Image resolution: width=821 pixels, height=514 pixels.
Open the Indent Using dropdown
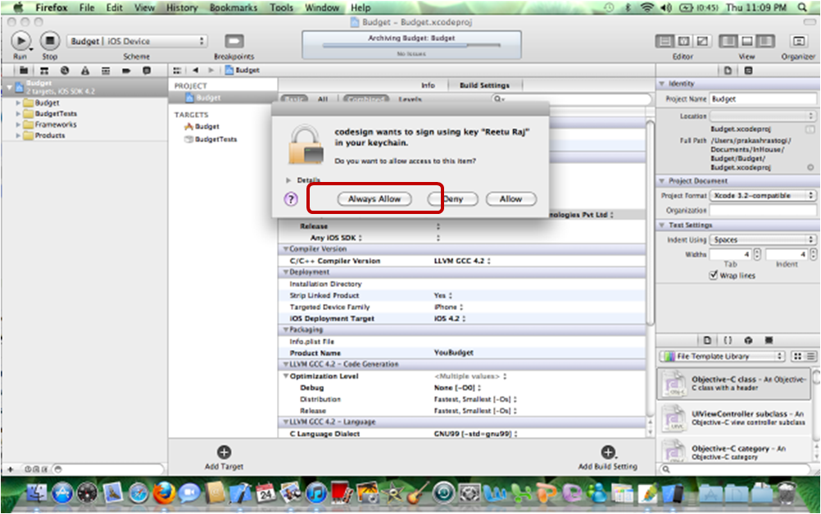763,239
